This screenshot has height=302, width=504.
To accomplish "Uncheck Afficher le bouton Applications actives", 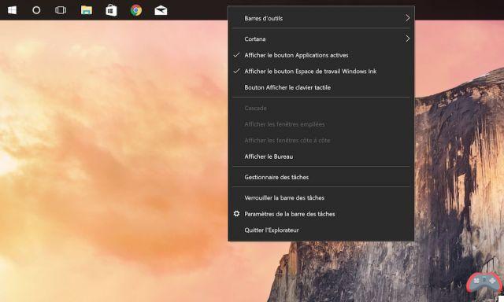I will (321, 55).
